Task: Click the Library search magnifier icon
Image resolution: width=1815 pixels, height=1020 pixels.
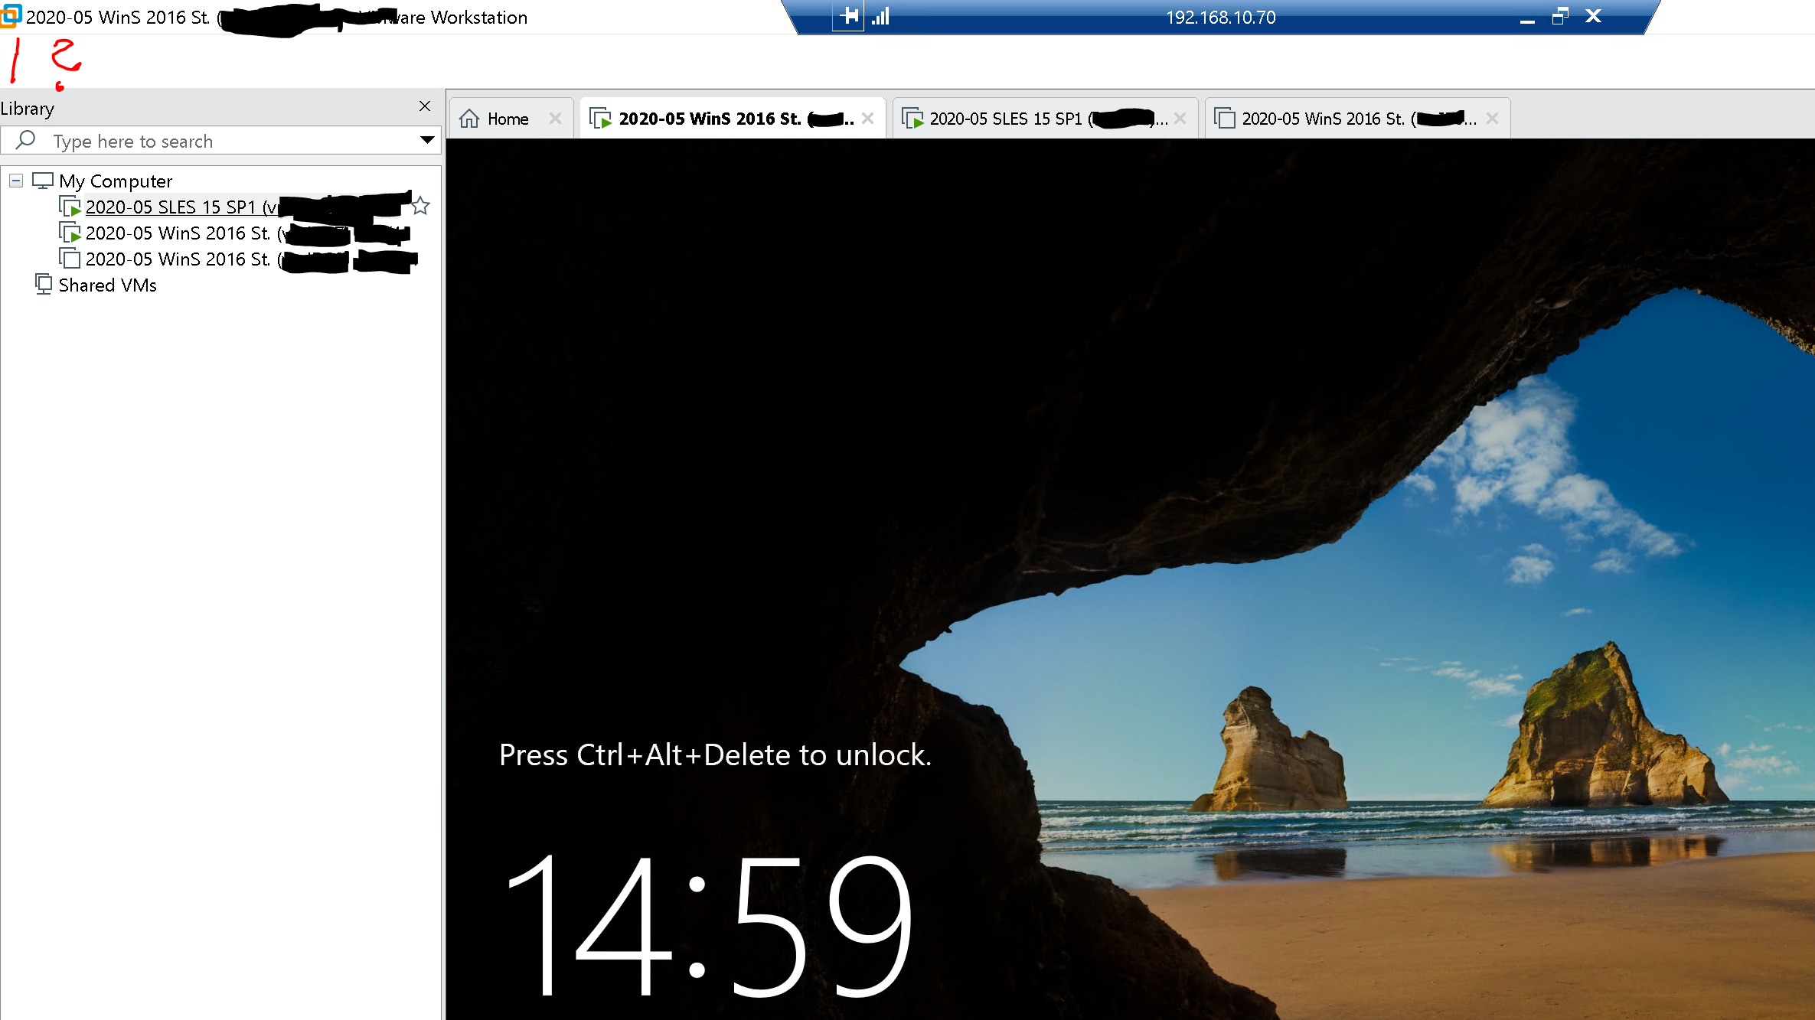Action: pyautogui.click(x=25, y=140)
